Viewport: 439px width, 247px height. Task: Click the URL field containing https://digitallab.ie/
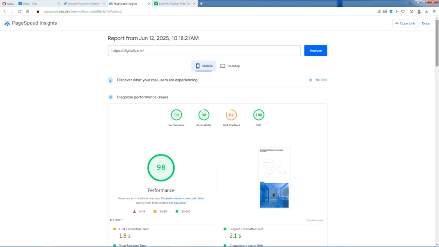coord(204,51)
